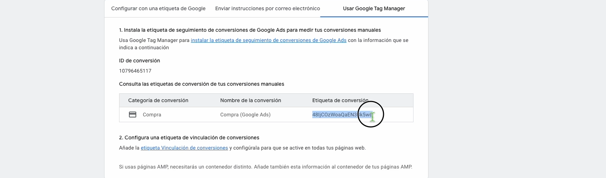Switch to Configurar con una etiqueta de Google tab
The height and width of the screenshot is (178, 606).
tap(158, 8)
